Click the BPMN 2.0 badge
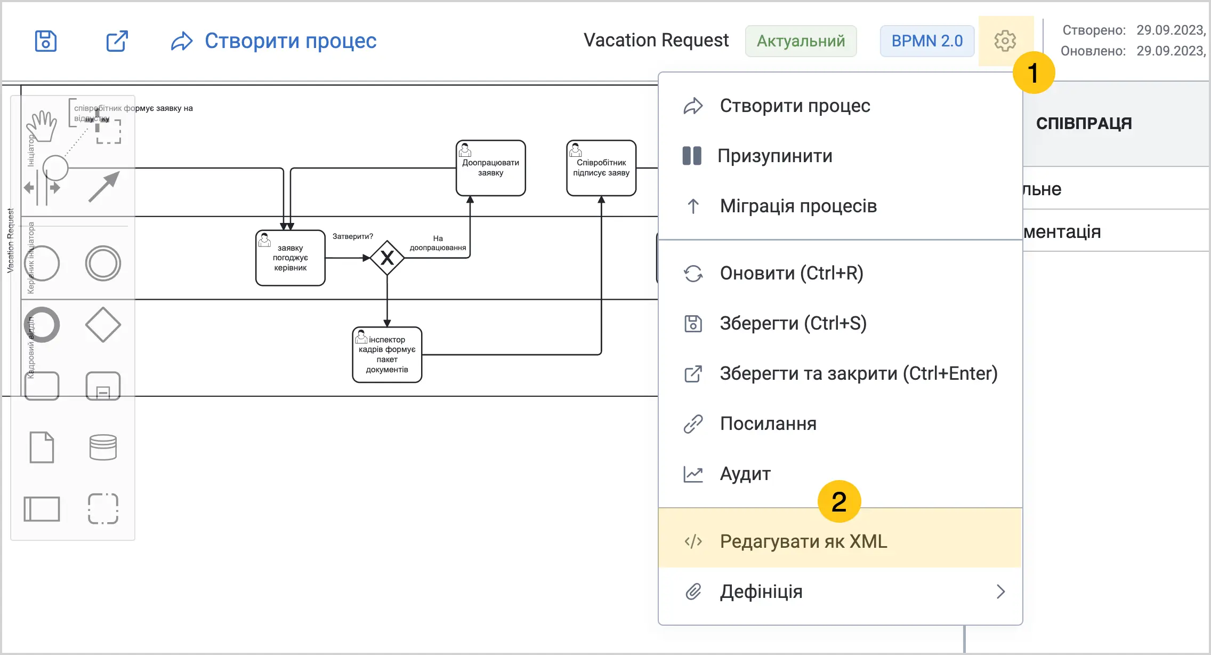The height and width of the screenshot is (655, 1211). tap(927, 41)
